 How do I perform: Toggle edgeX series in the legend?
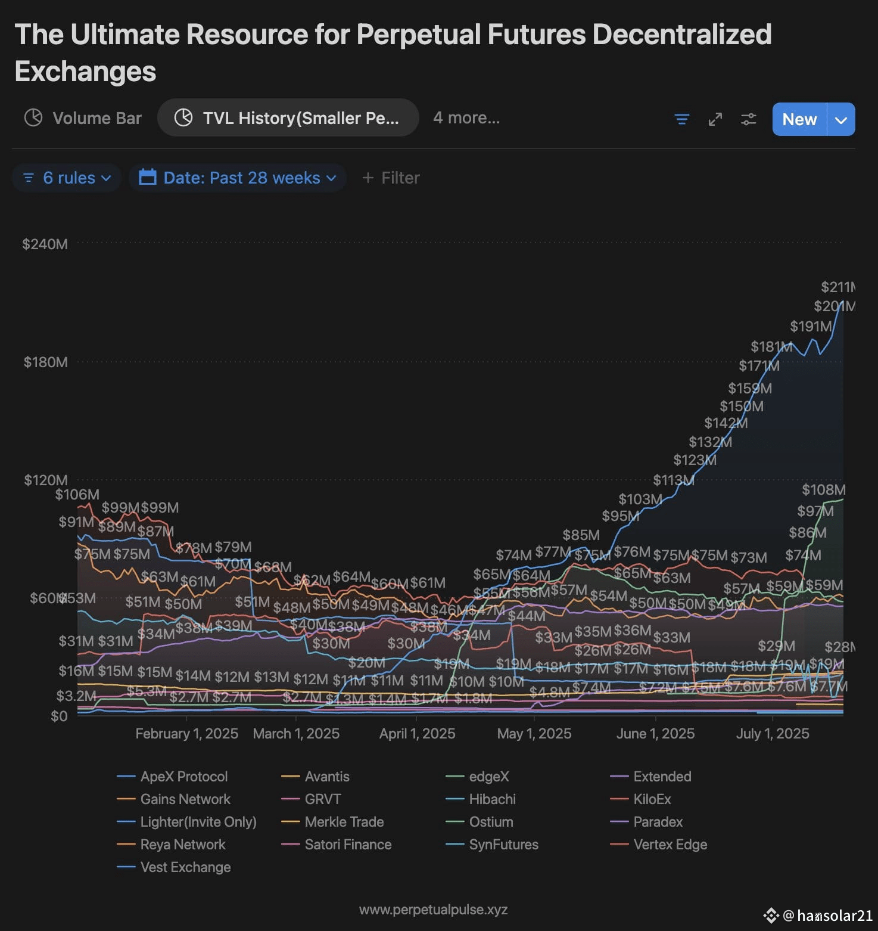(x=478, y=777)
